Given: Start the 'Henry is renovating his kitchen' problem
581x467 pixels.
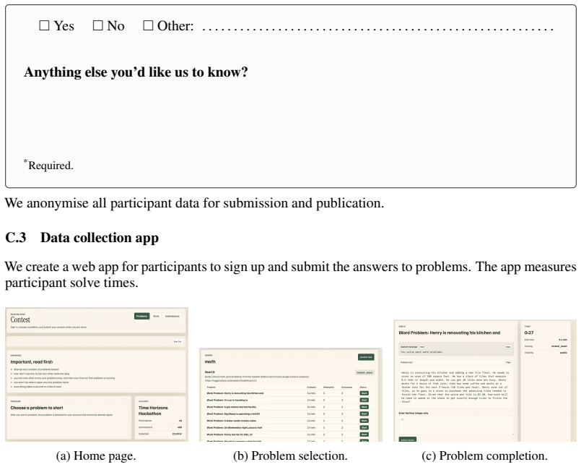Looking at the screenshot, I should [x=364, y=393].
